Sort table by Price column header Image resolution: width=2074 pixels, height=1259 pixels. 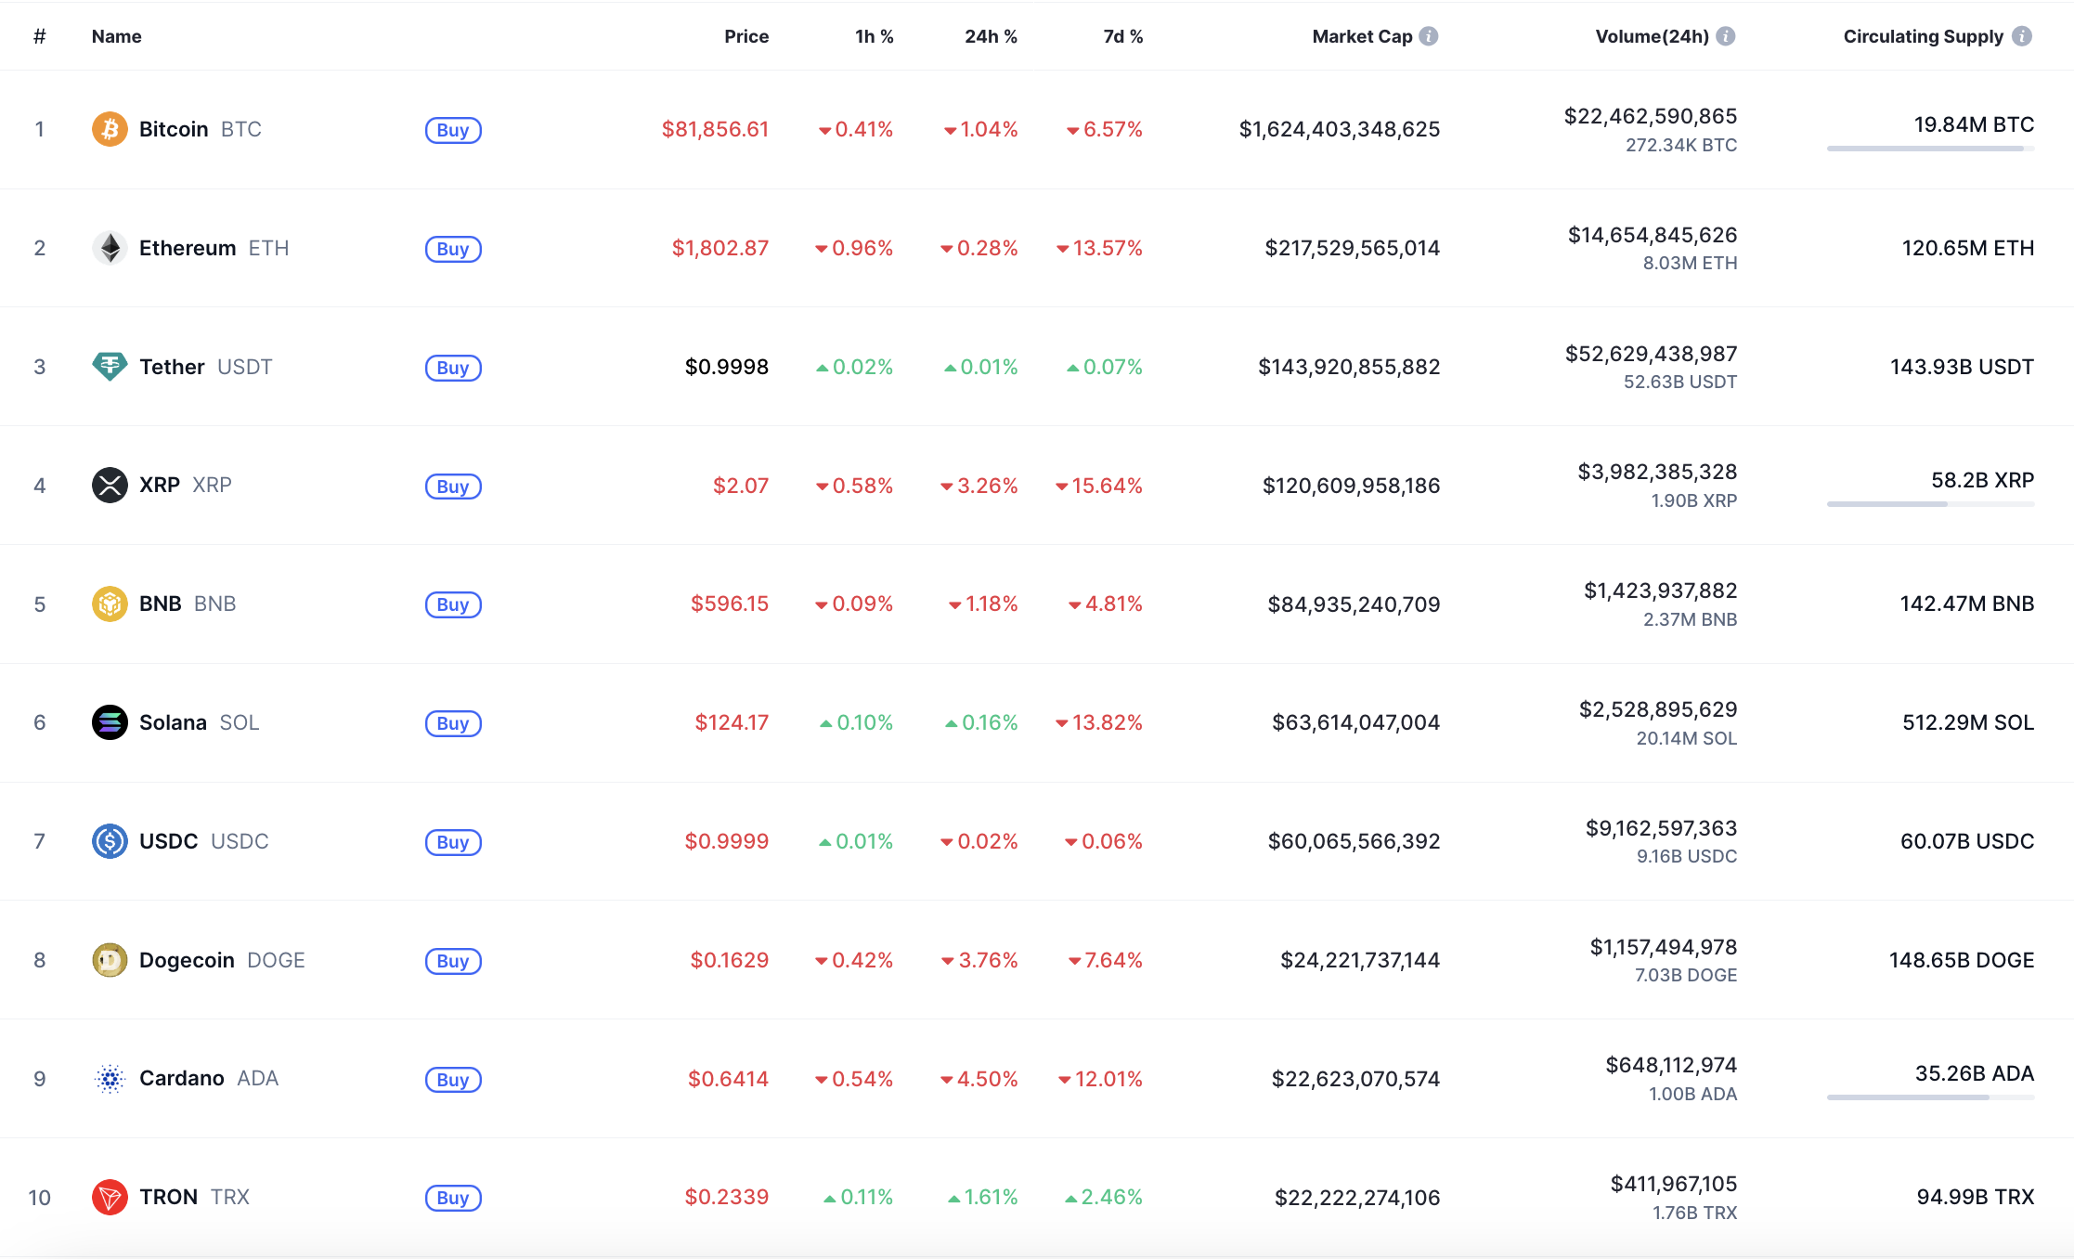pos(745,36)
